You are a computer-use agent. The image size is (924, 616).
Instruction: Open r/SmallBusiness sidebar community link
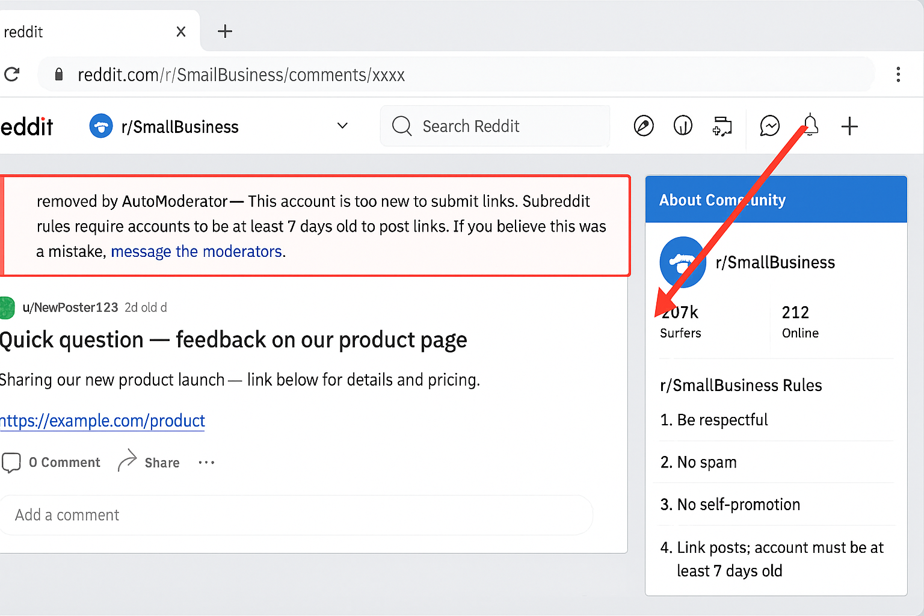tap(775, 262)
